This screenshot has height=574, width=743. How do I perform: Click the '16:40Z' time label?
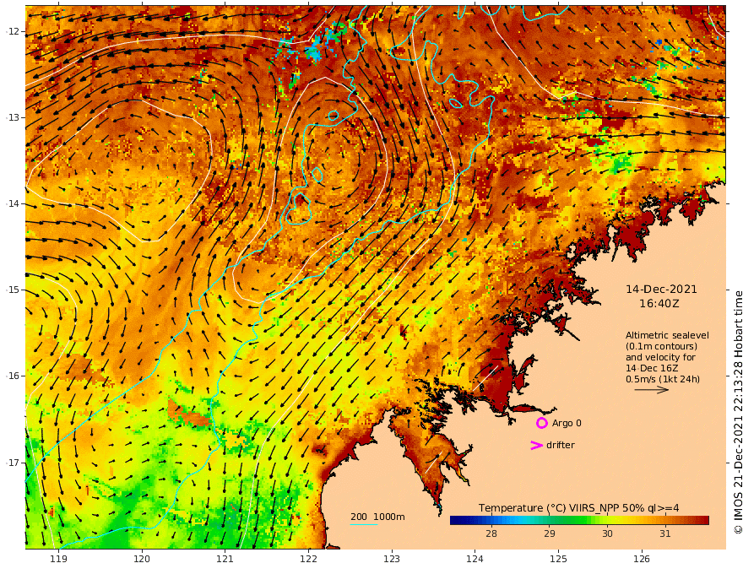(x=659, y=304)
